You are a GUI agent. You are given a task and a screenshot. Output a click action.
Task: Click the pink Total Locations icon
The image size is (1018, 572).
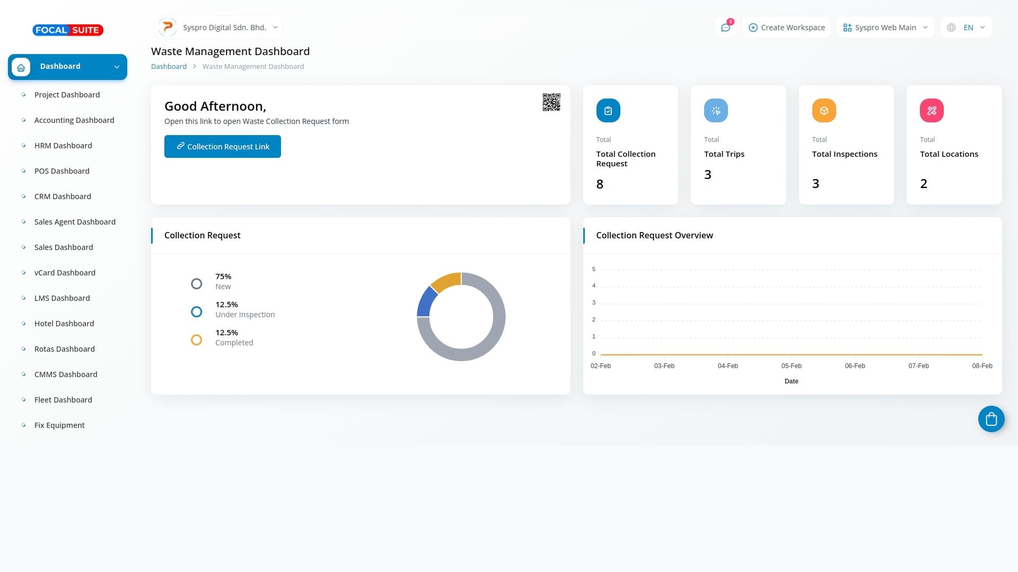pyautogui.click(x=932, y=111)
